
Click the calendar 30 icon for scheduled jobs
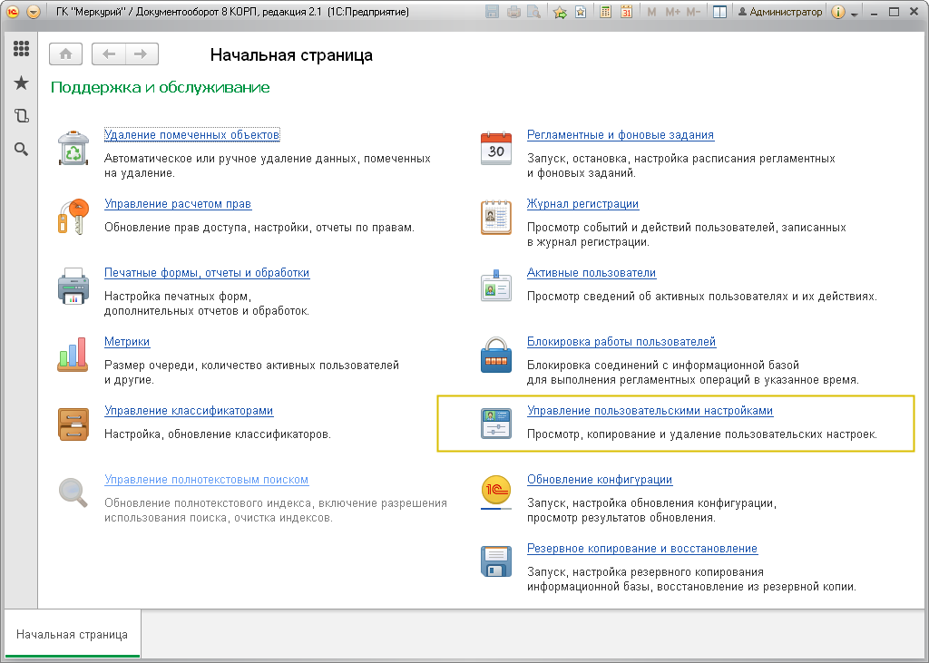[496, 148]
